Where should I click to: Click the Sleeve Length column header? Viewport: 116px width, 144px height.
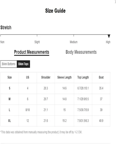pos(64,77)
